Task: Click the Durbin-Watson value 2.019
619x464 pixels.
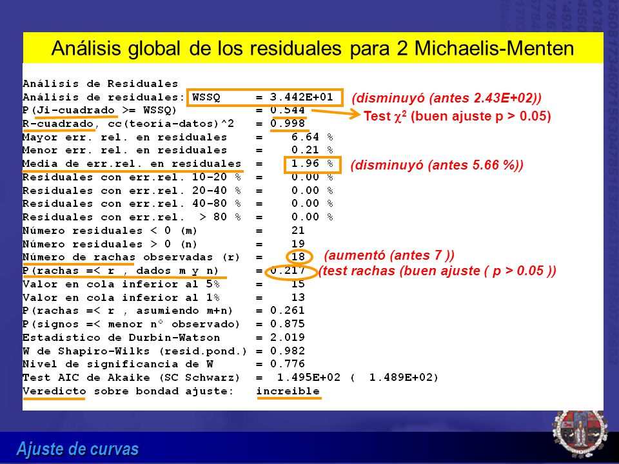Action: pyautogui.click(x=288, y=338)
